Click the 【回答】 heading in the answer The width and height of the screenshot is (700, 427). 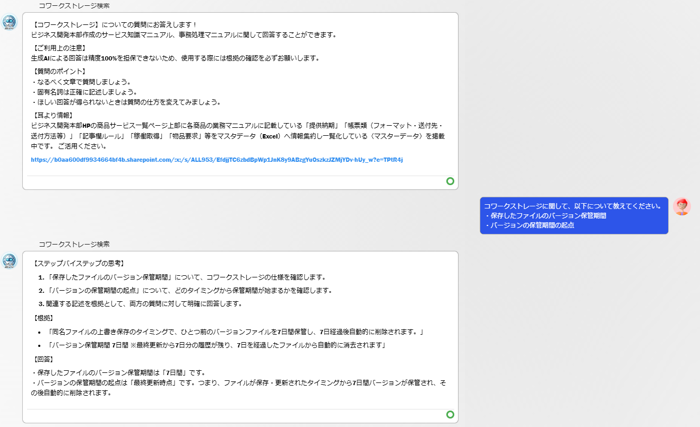coord(45,359)
